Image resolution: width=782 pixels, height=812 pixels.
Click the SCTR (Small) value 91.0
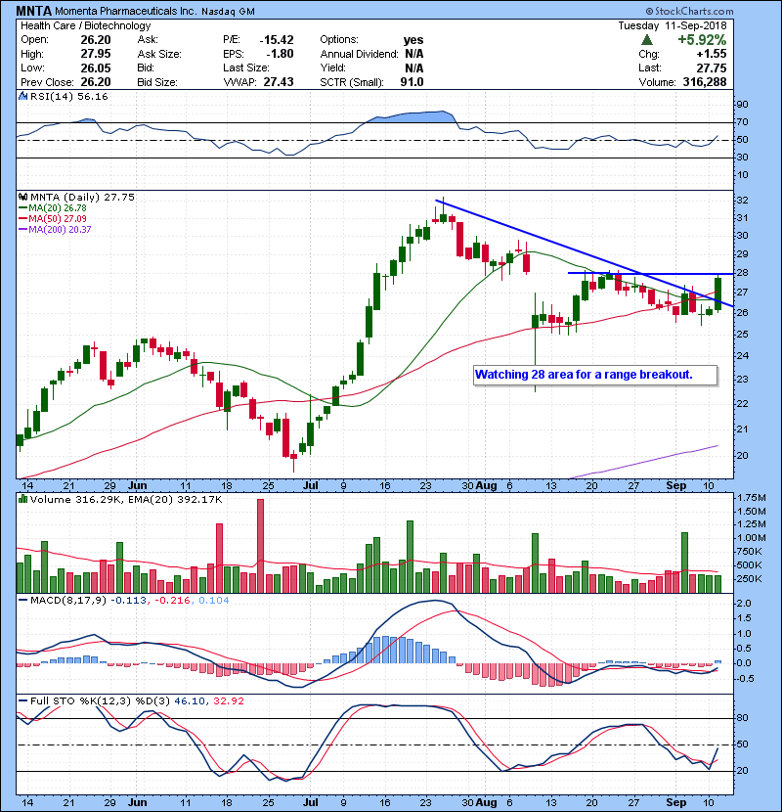click(412, 82)
